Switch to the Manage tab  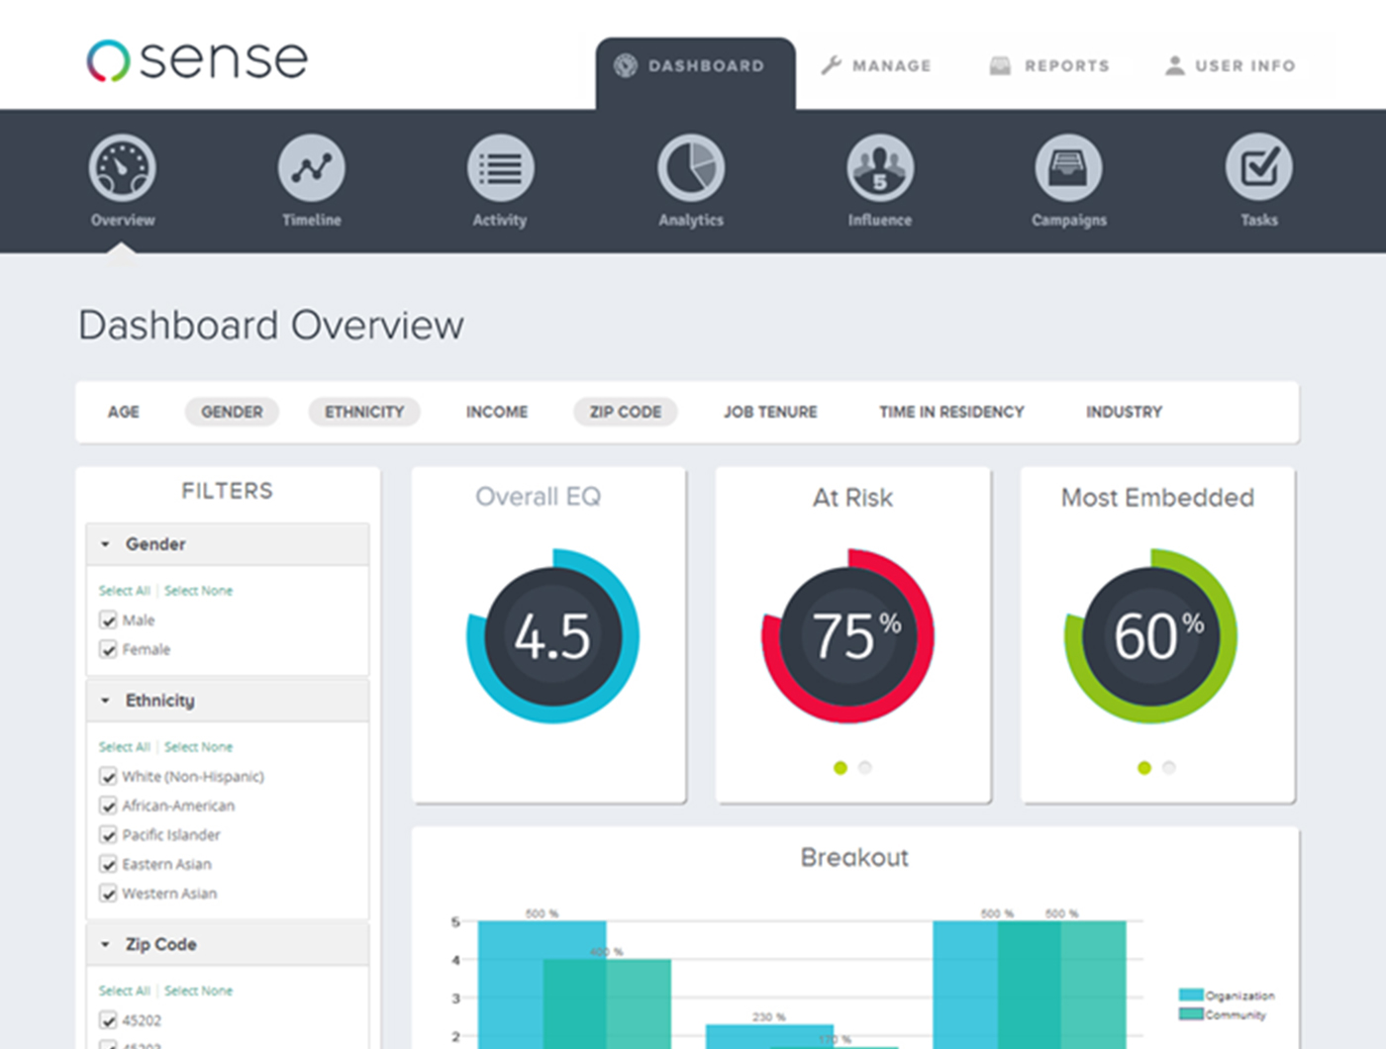(876, 65)
